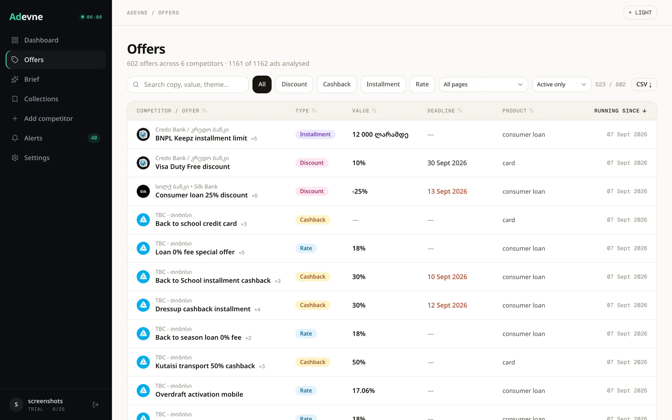Click the '-25%' value
This screenshot has height=420, width=672.
360,191
